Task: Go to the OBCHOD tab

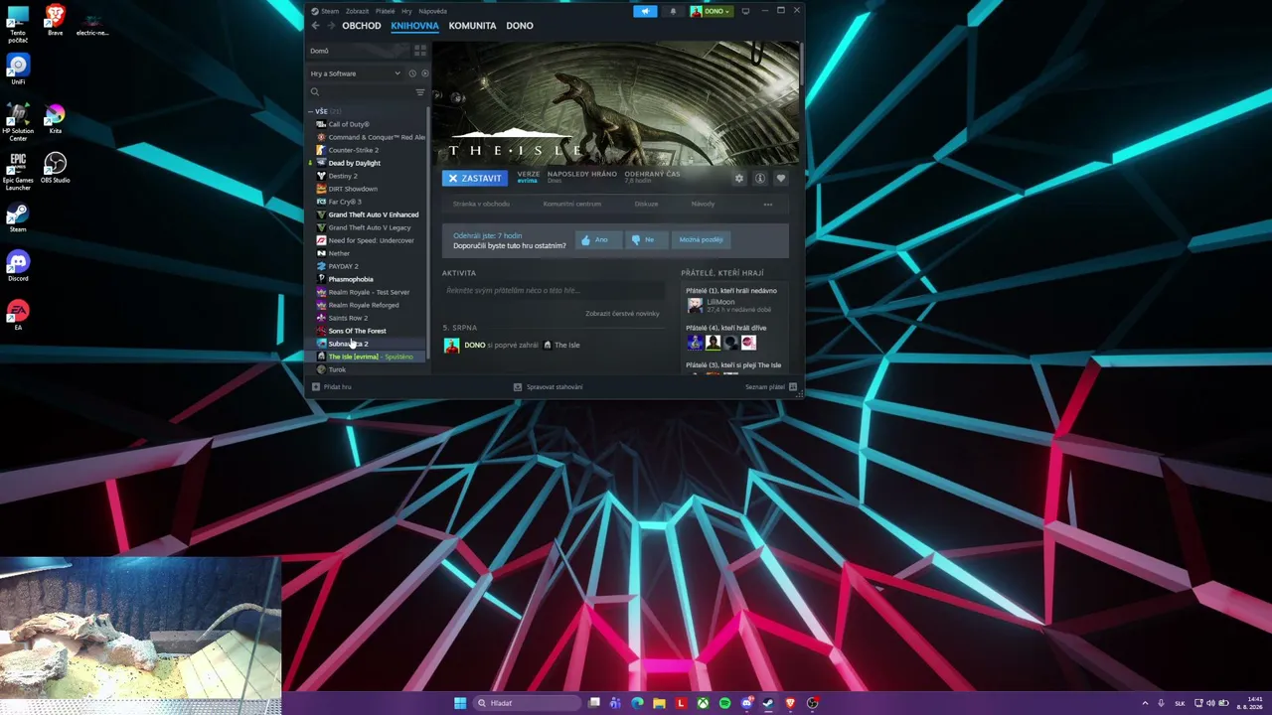Action: coord(362,26)
